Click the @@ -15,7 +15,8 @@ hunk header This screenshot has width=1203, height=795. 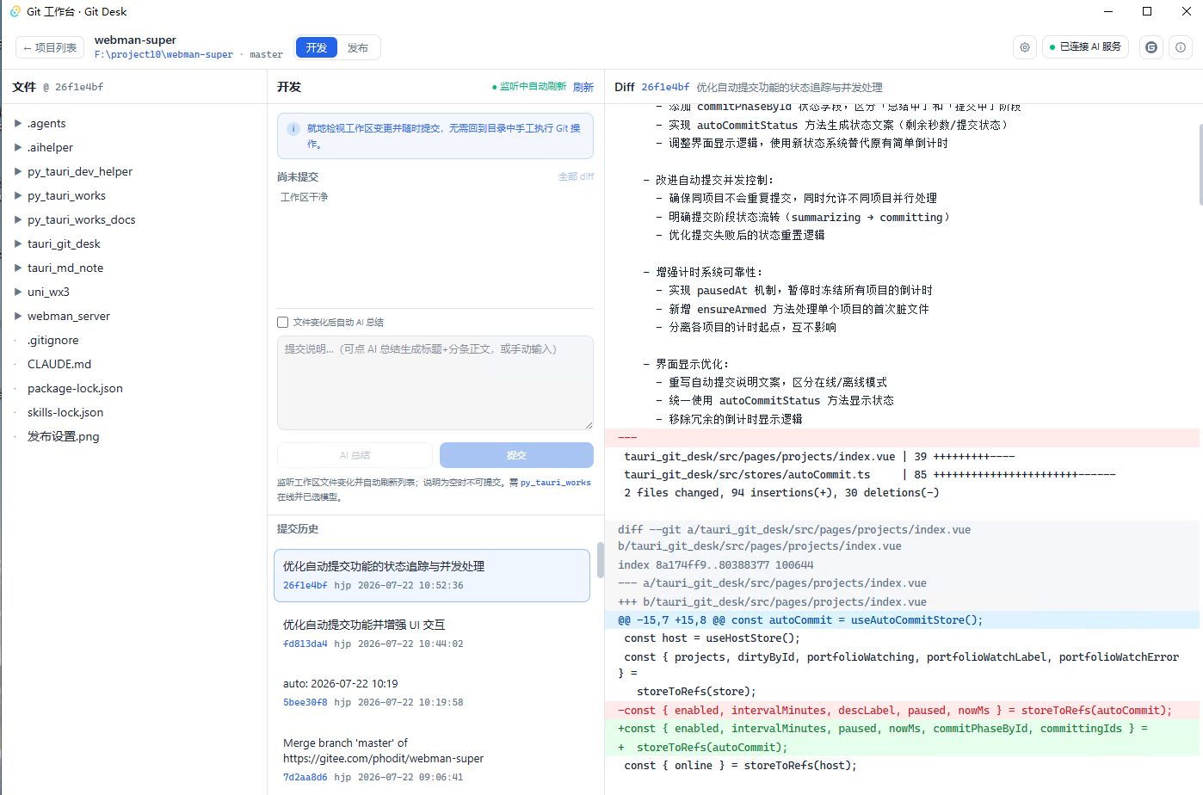pyautogui.click(x=902, y=619)
